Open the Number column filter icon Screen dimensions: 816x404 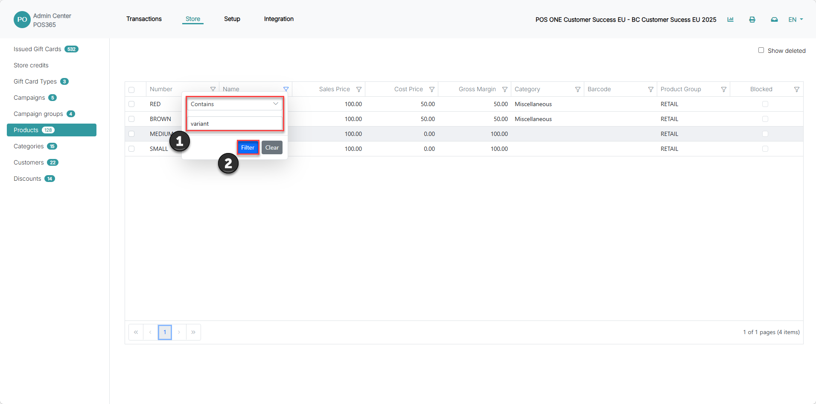213,89
